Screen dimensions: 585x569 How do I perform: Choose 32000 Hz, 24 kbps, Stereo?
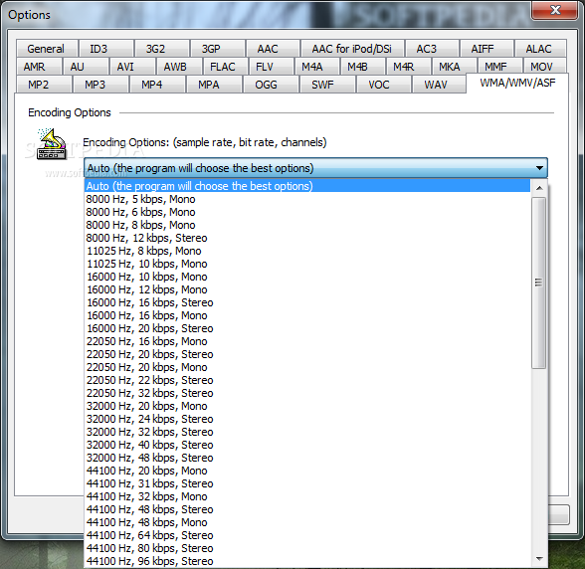[307, 419]
